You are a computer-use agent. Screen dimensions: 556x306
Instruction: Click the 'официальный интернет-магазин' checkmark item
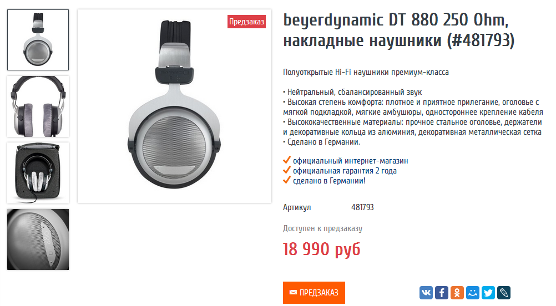(x=346, y=161)
